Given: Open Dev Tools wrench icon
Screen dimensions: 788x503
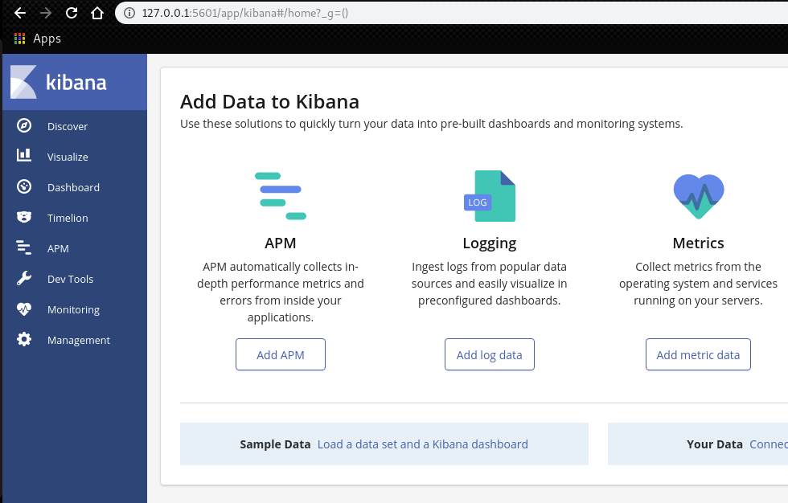Looking at the screenshot, I should pyautogui.click(x=24, y=279).
